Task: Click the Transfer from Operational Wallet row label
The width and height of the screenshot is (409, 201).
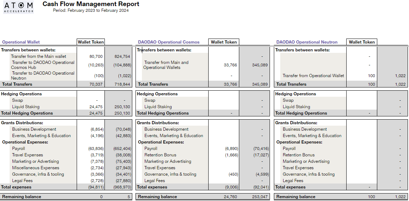Action: pos(313,76)
